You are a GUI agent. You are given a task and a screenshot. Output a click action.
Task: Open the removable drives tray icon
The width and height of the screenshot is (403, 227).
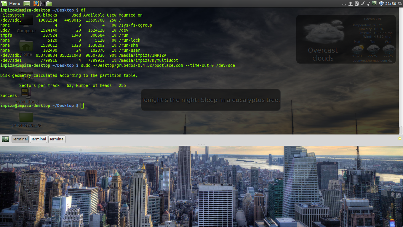tap(356, 4)
